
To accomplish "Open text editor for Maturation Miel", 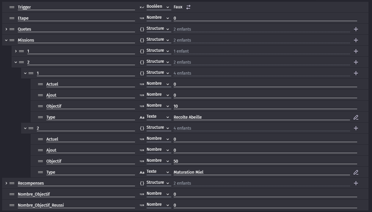I will pos(356,172).
